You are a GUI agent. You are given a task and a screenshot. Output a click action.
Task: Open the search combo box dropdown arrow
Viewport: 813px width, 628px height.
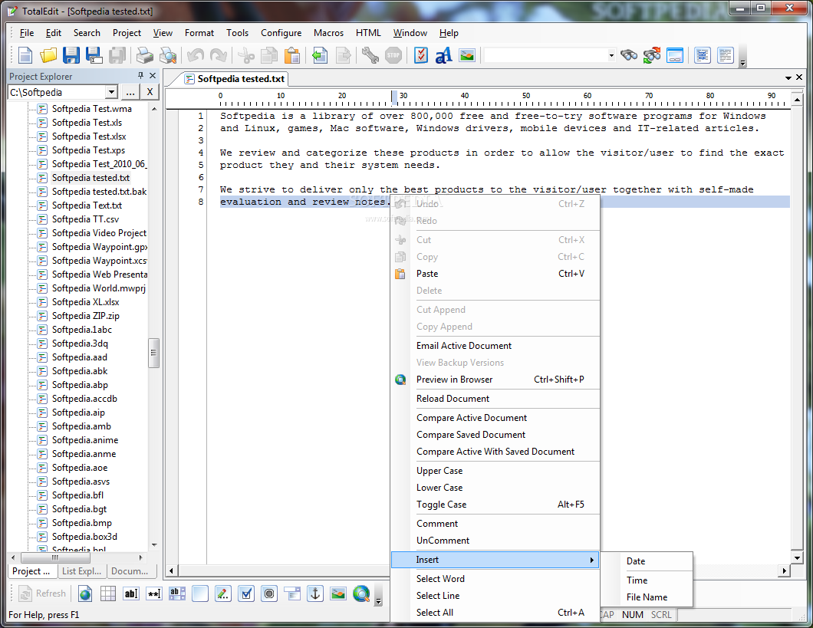tap(611, 55)
